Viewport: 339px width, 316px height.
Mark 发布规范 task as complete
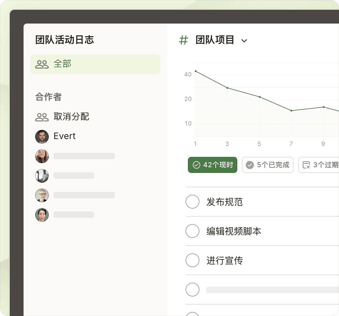[192, 202]
